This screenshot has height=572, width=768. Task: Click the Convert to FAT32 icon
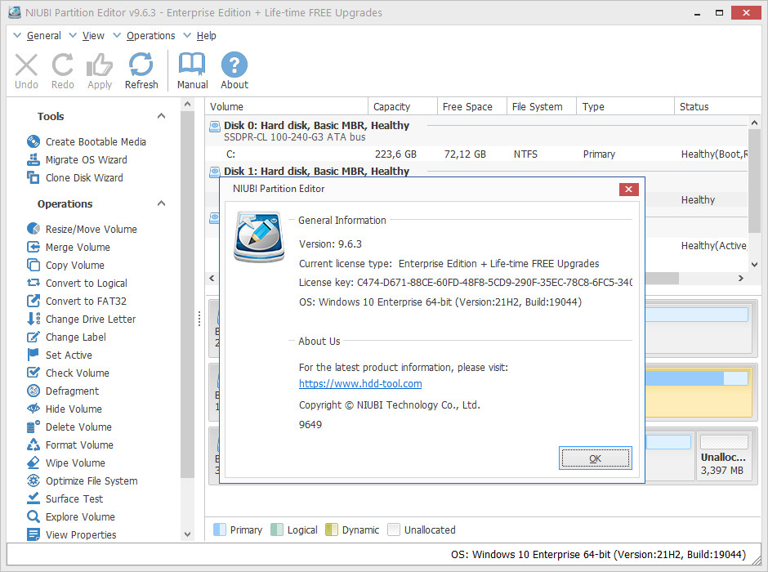coord(33,301)
